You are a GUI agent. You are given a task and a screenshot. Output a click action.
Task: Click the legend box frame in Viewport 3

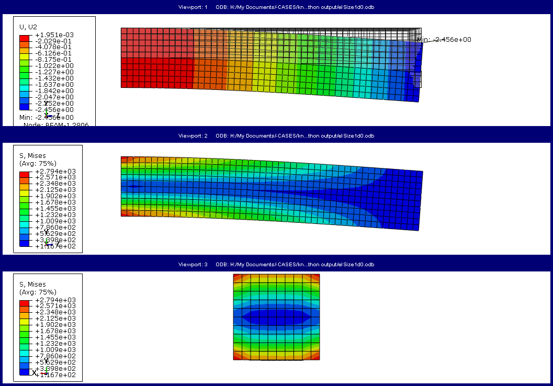(x=82, y=327)
